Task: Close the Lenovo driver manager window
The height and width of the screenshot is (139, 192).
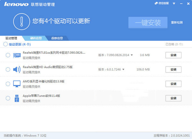Action: tap(188, 4)
